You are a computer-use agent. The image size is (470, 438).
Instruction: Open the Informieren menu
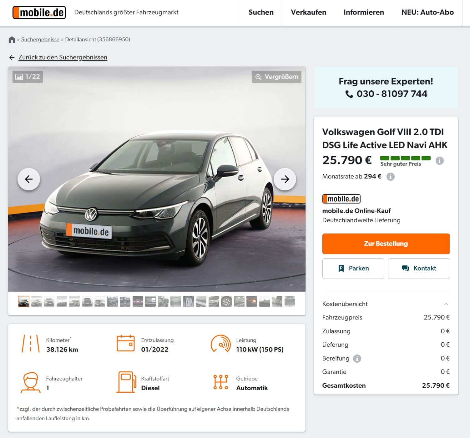[x=364, y=13]
